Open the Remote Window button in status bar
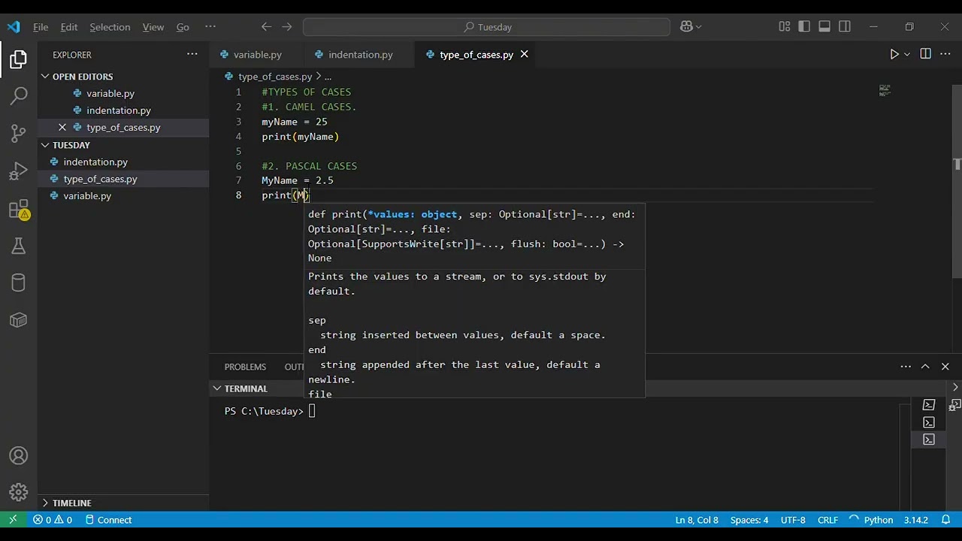 click(13, 520)
